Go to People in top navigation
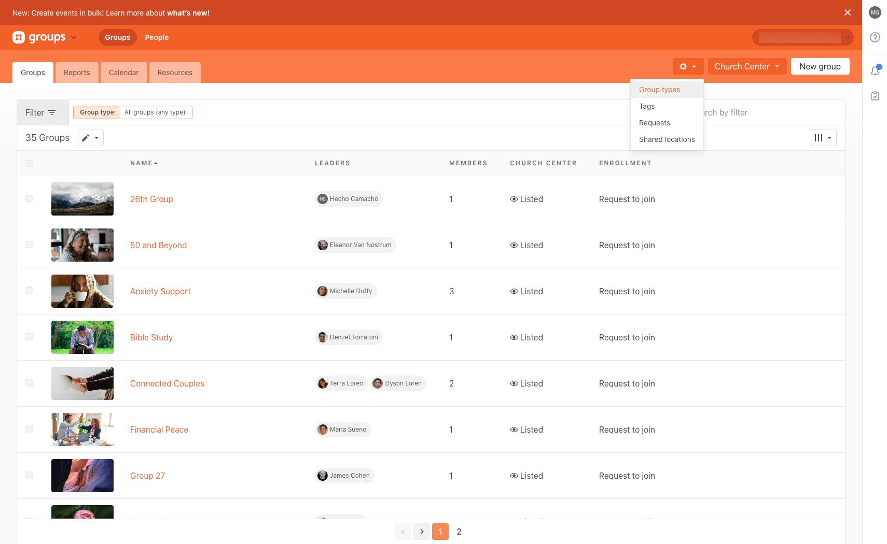The height and width of the screenshot is (544, 887). coord(157,37)
